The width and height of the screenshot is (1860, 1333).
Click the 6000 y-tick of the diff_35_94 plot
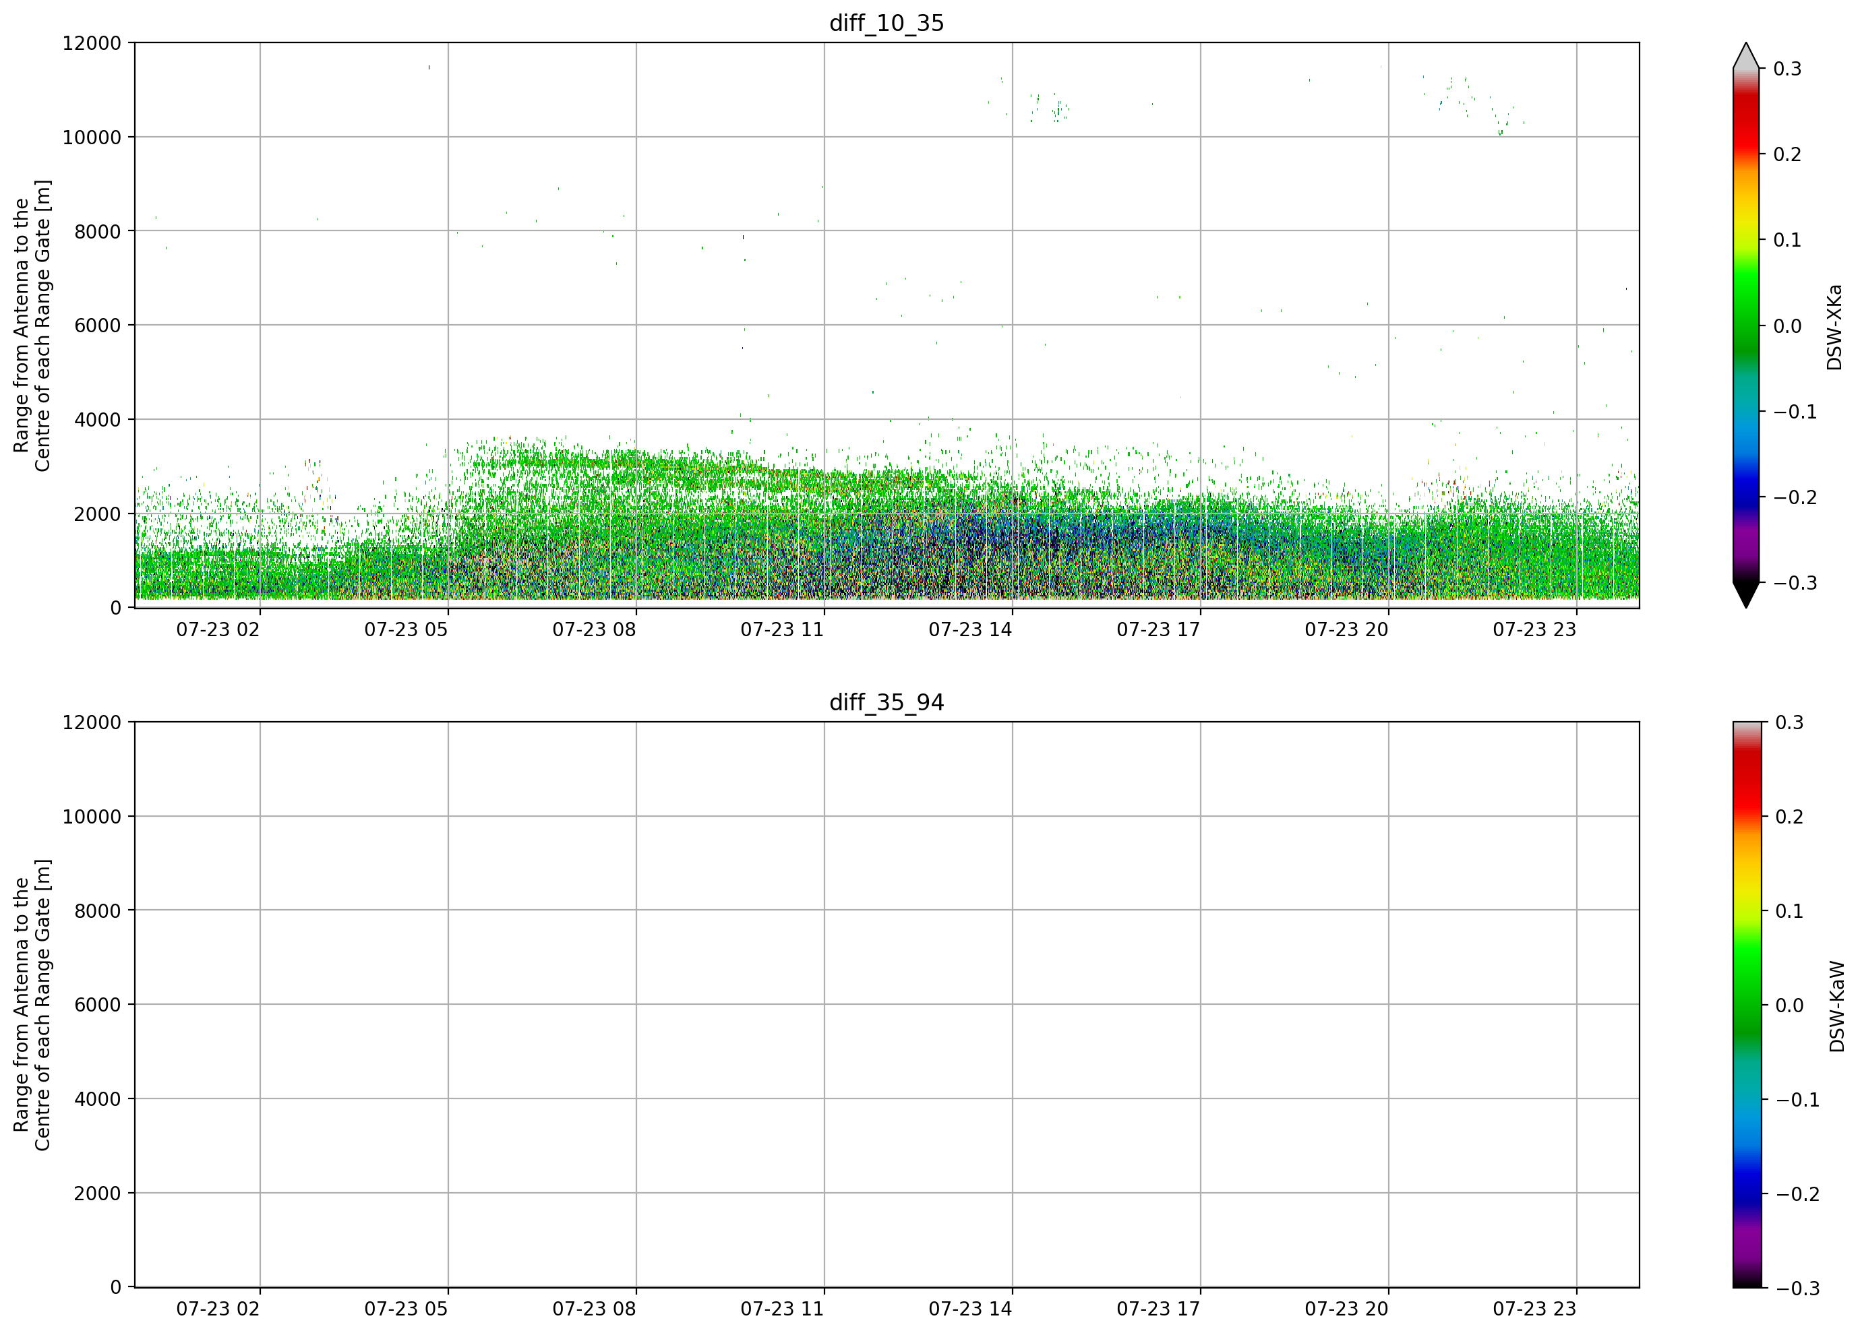click(98, 1005)
